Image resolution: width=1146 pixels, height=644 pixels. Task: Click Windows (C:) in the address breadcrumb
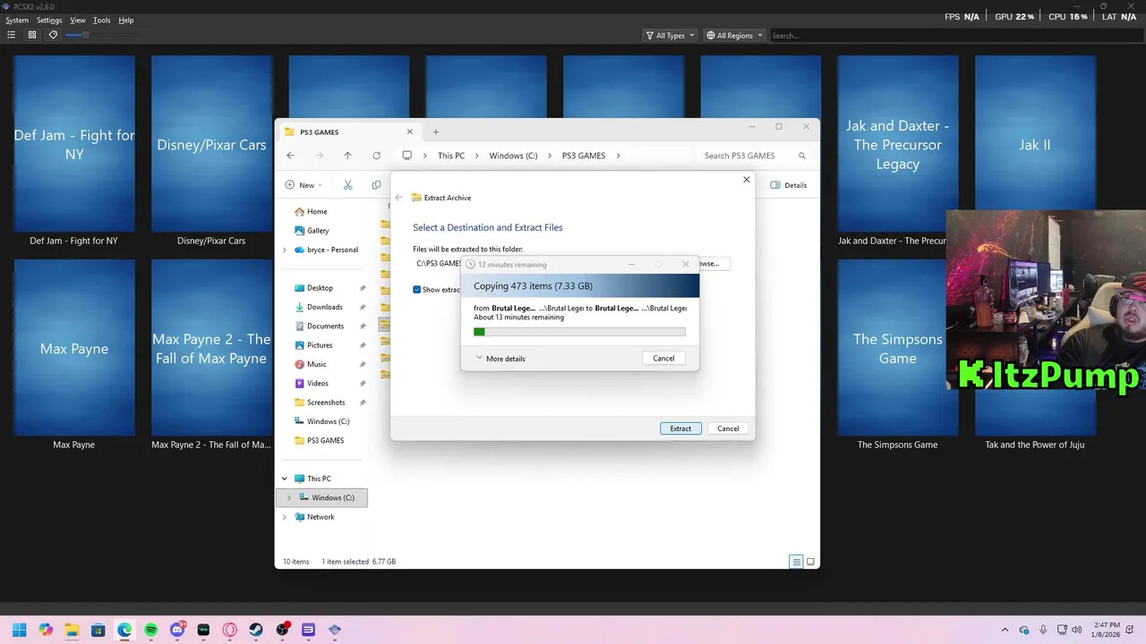coord(513,156)
